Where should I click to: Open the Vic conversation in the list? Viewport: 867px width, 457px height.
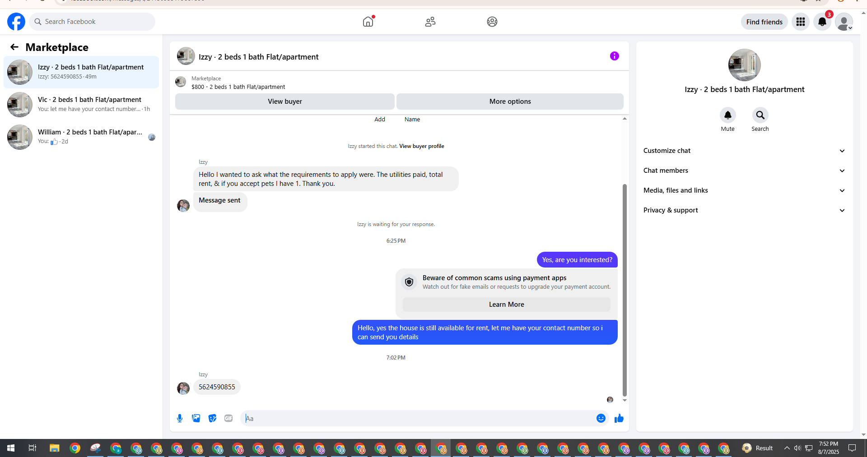pos(81,105)
